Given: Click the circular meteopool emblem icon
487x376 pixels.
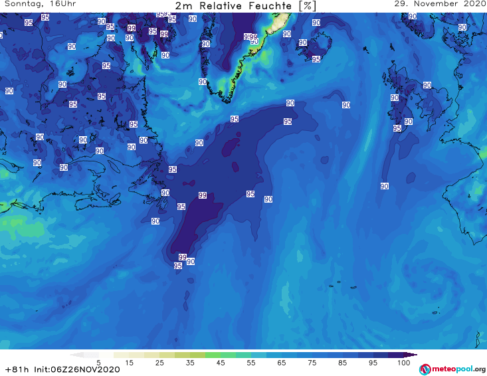Looking at the screenshot, I should pos(425,369).
